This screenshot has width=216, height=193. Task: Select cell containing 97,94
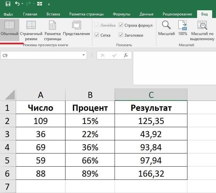[151, 160]
